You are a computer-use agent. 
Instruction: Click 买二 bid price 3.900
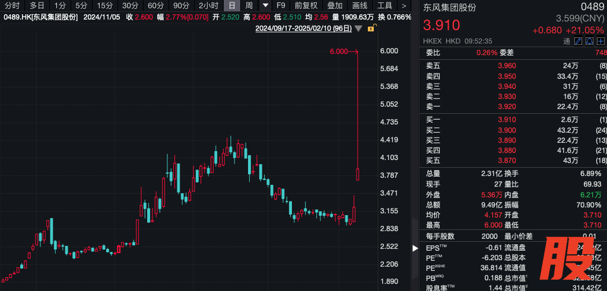[507, 130]
